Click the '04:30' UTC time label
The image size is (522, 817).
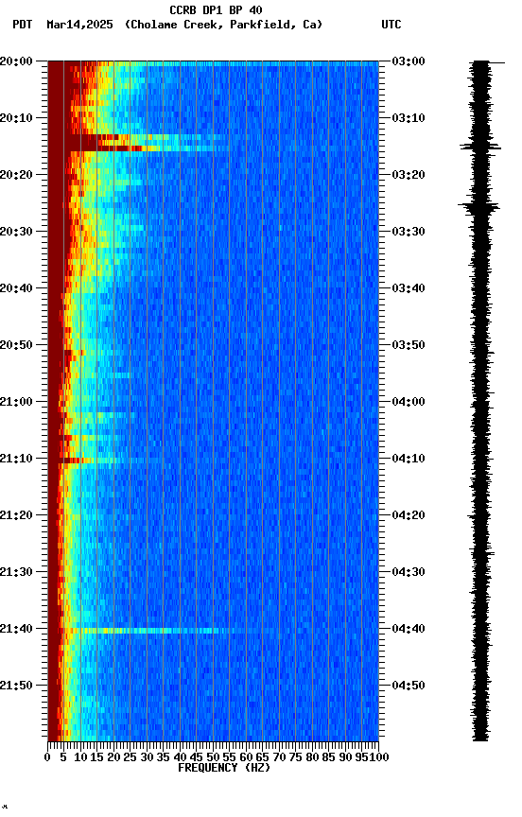(x=409, y=572)
